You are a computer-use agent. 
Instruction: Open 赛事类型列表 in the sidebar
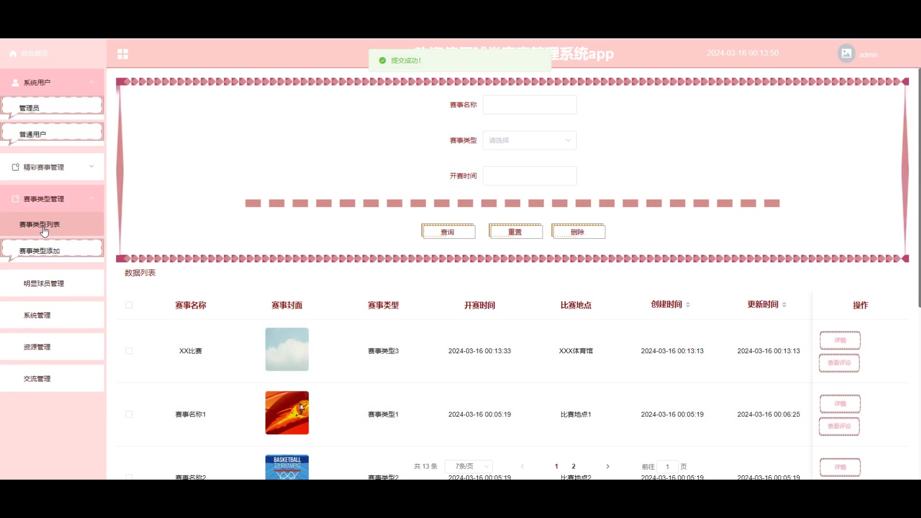(52, 224)
